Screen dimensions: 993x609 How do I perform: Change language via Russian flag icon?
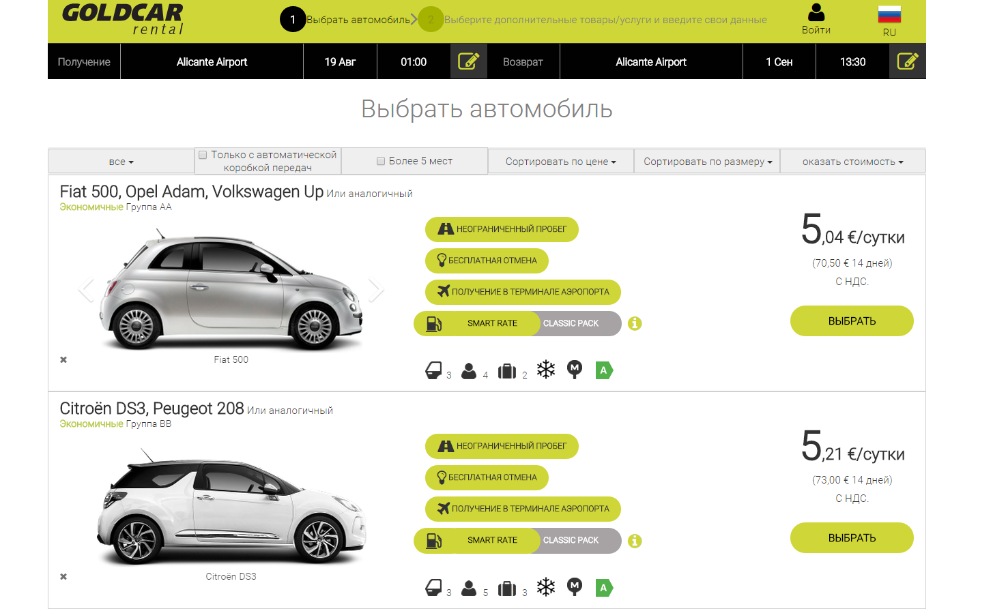[889, 14]
